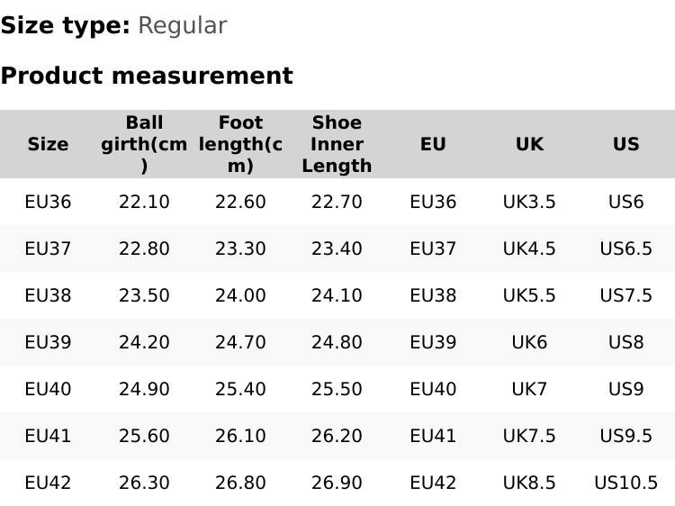Screen dimensions: 675x506
Task: Select the 22.10 ball girth cell
Action: tap(144, 202)
